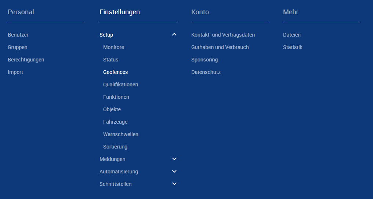373x199 pixels.
Task: Select Fahrzeuge in the Setup list
Action: pyautogui.click(x=115, y=122)
